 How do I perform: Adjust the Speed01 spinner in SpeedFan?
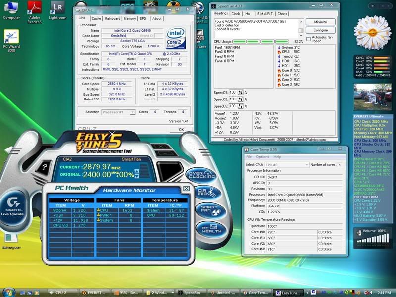(x=241, y=92)
